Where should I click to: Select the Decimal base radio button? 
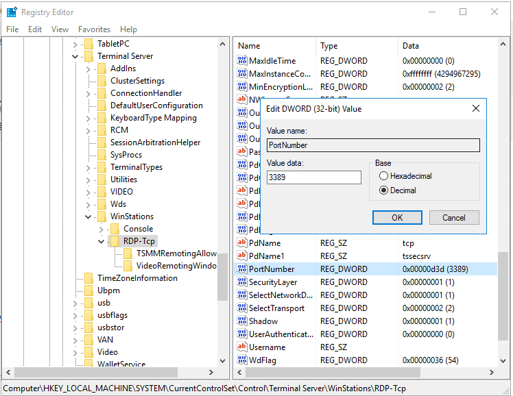click(x=384, y=190)
